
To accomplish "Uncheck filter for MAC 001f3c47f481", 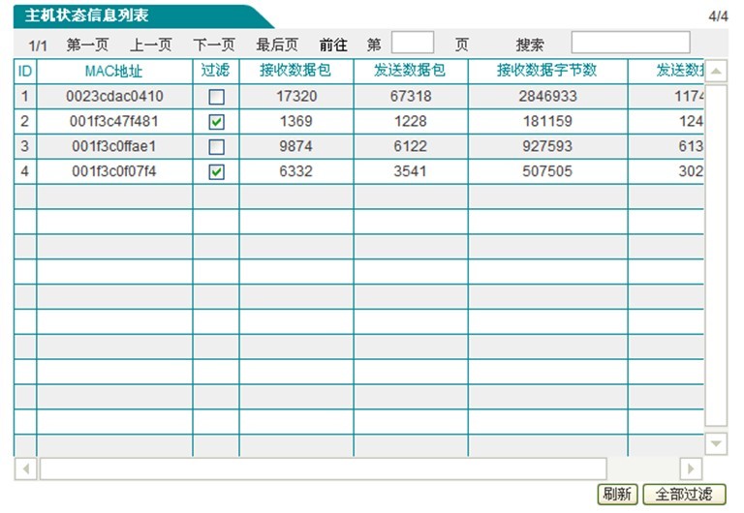I will point(216,122).
